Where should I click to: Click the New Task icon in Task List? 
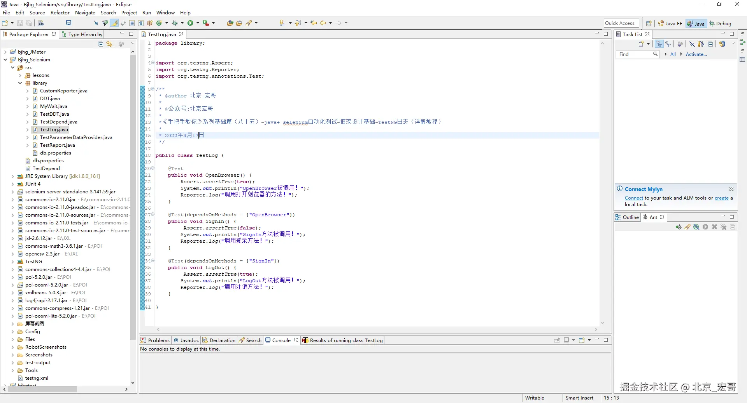(x=641, y=44)
